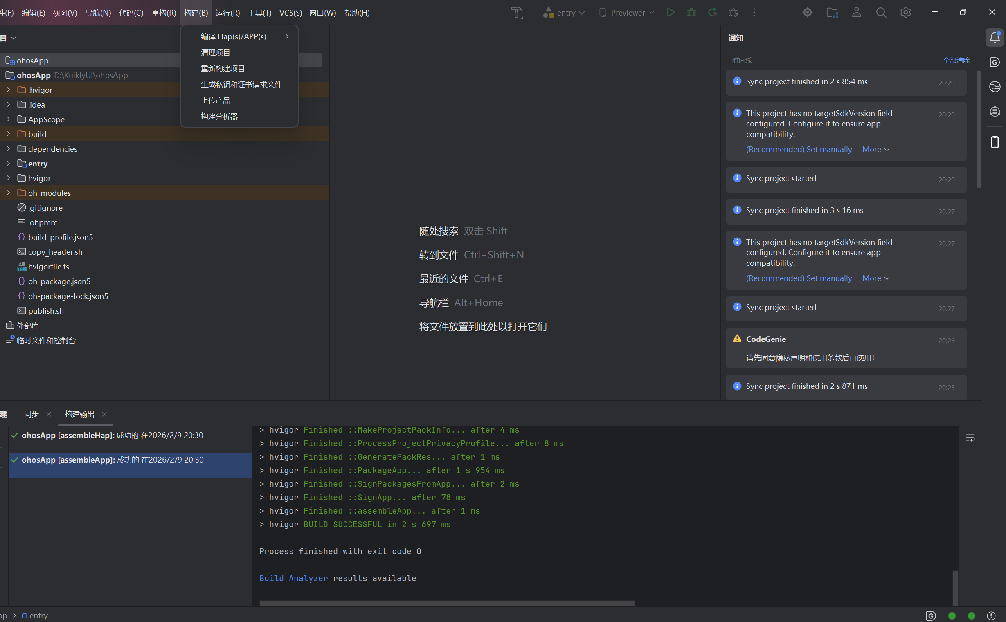The image size is (1006, 622).
Task: Open the Notifications bell in the sidebar
Action: click(x=995, y=38)
